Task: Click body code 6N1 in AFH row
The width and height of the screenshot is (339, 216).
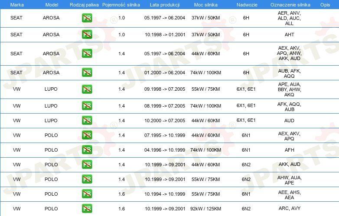Action: [x=246, y=150]
